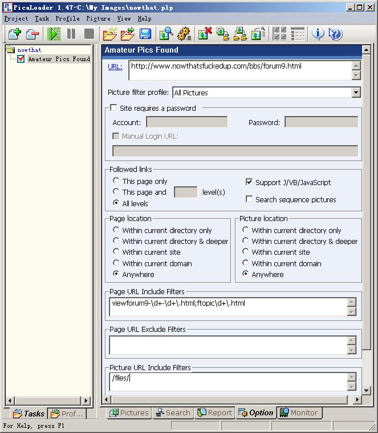Switch to the Monitor tab
Screen dimensions: 378x433
(299, 412)
